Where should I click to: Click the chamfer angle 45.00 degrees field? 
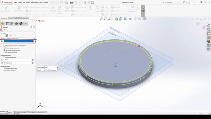pyautogui.click(x=17, y=63)
